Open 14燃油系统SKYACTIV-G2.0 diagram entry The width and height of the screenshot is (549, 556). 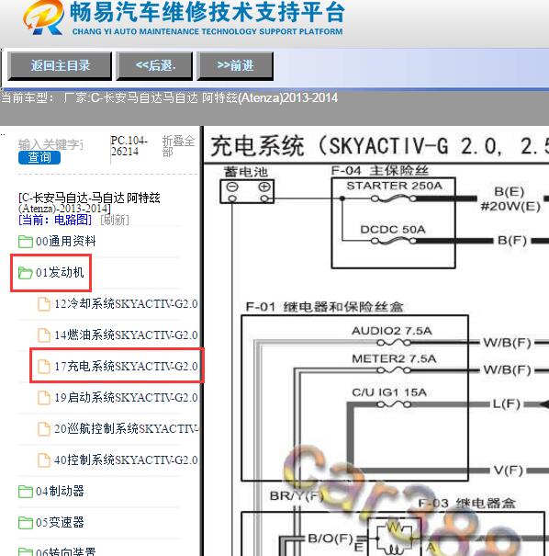pyautogui.click(x=126, y=335)
